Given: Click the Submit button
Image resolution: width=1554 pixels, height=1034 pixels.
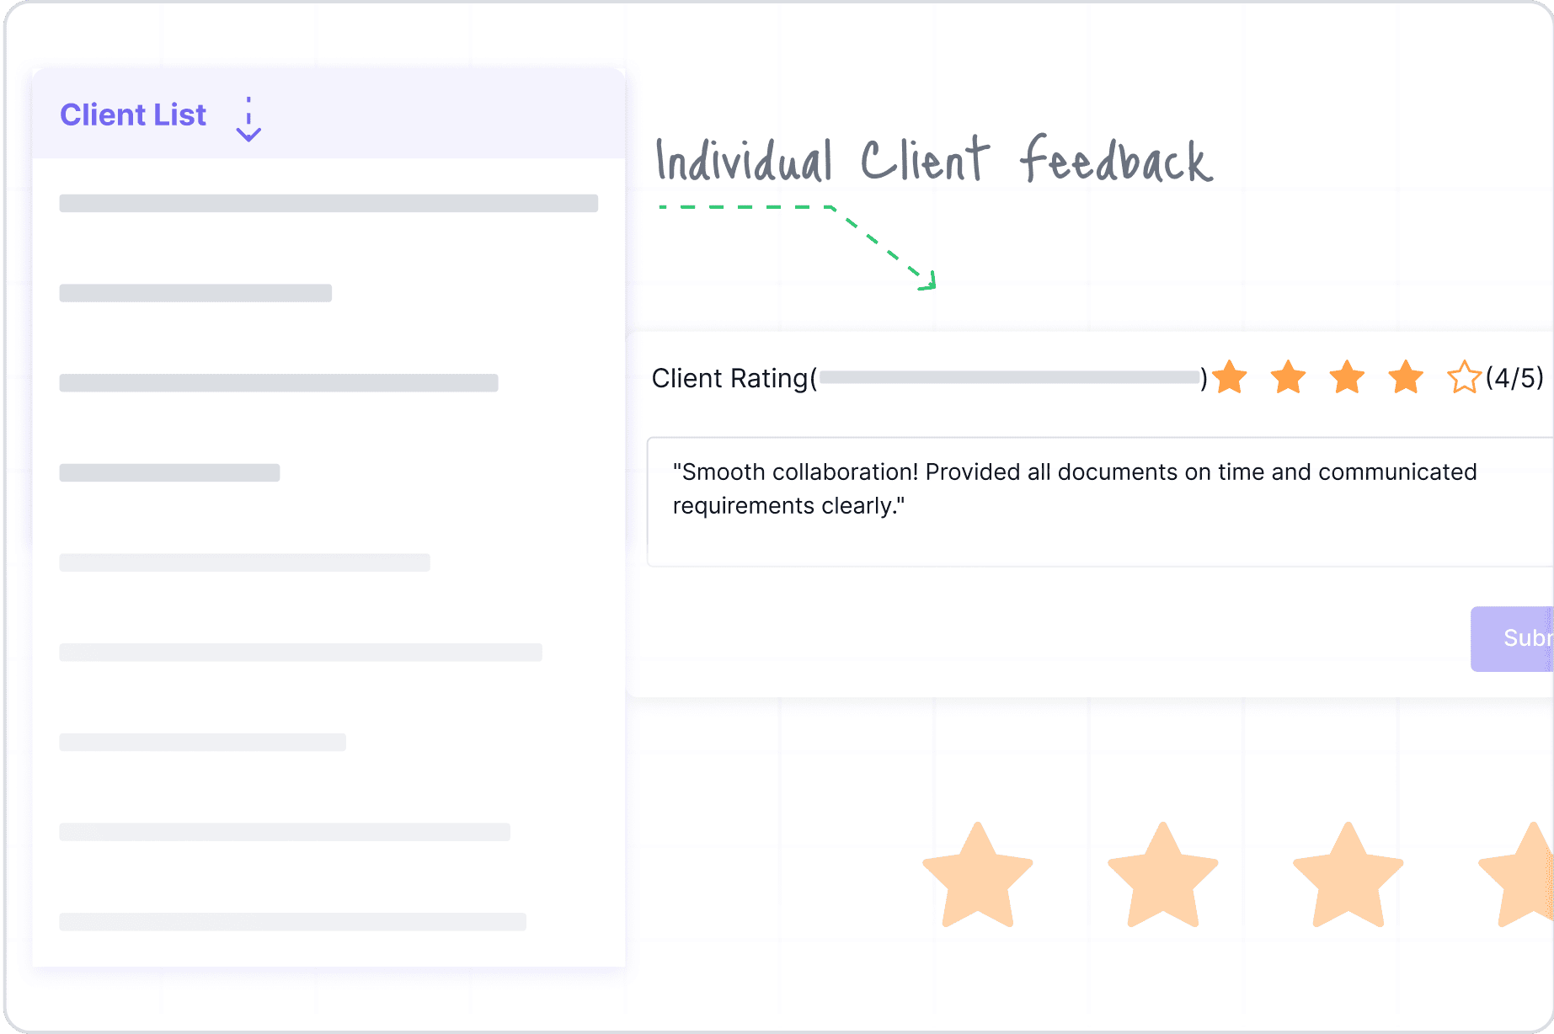Looking at the screenshot, I should tap(1513, 638).
